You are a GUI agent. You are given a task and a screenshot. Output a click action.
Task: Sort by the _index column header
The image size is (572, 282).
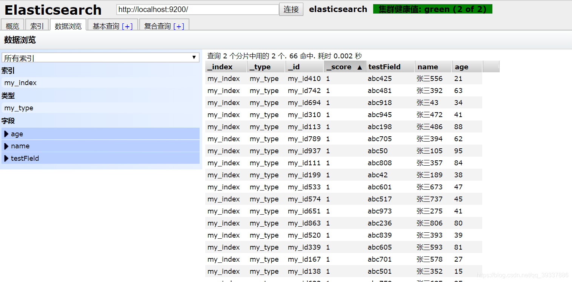pyautogui.click(x=226, y=67)
